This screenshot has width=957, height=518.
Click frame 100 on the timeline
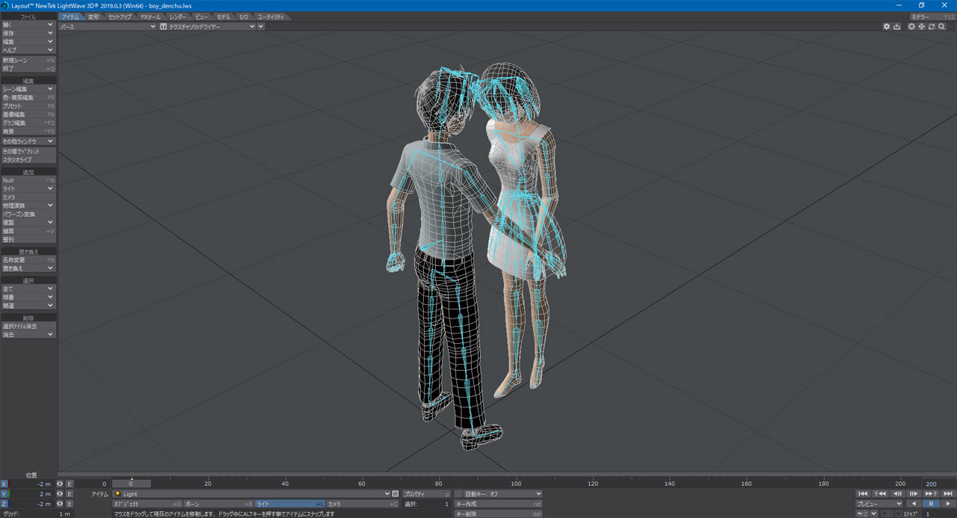click(x=516, y=484)
